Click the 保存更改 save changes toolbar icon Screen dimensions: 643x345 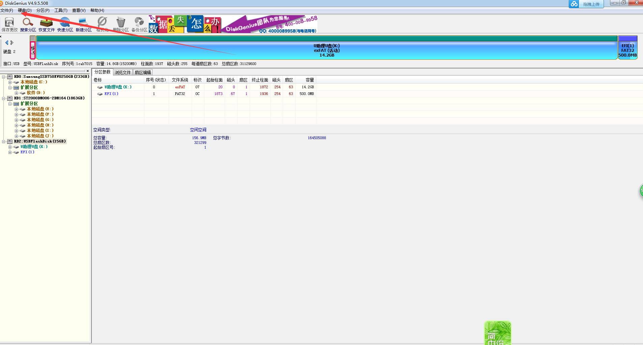pos(9,24)
